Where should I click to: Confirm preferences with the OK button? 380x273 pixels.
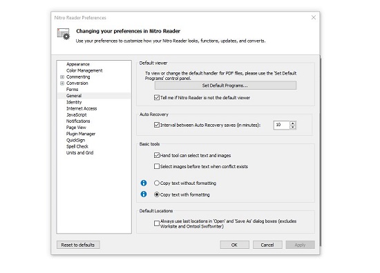click(234, 245)
